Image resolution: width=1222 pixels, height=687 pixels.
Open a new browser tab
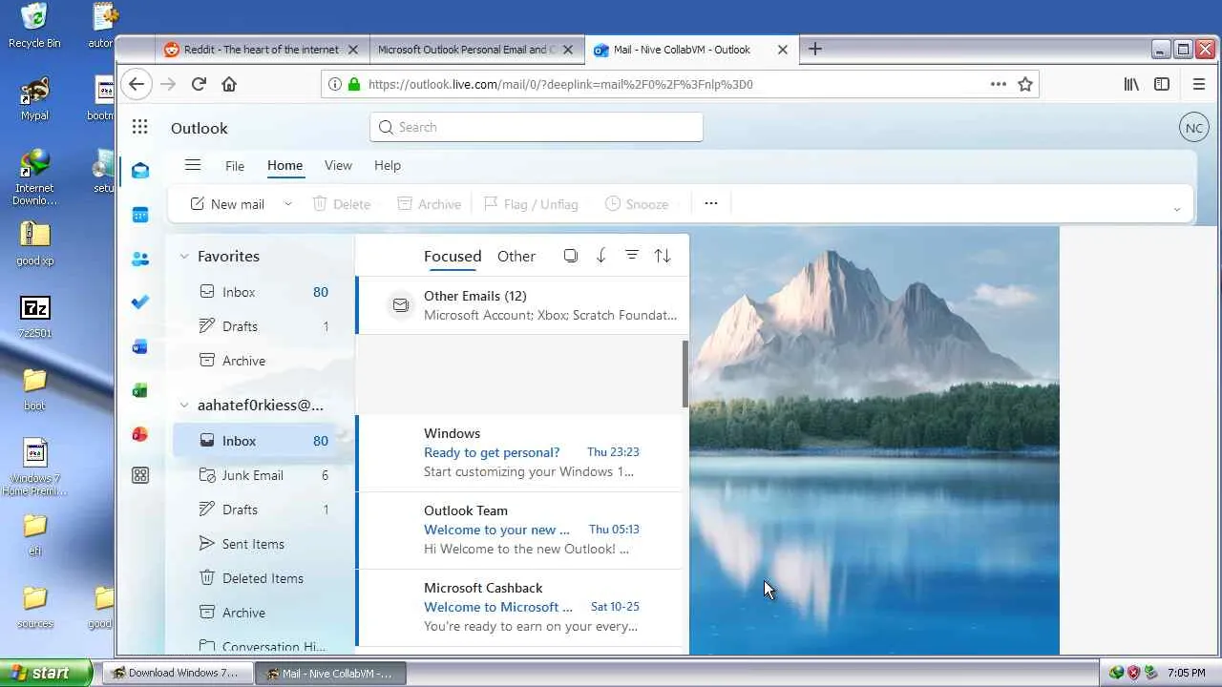[x=814, y=50]
